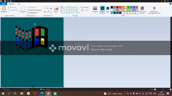Click the Paste clipboard icon
Viewport: 172px width, 96px height.
pyautogui.click(x=4, y=8)
